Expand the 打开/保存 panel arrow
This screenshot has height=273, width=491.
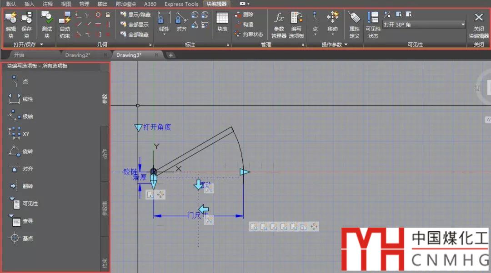pyautogui.click(x=41, y=44)
